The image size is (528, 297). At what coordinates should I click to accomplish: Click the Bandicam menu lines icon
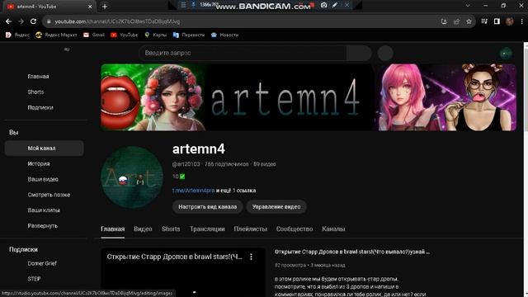point(183,5)
